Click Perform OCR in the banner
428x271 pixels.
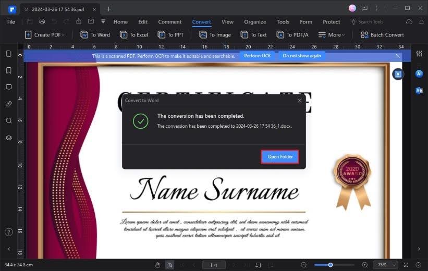(x=258, y=56)
